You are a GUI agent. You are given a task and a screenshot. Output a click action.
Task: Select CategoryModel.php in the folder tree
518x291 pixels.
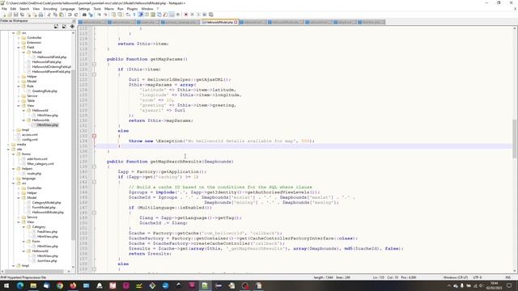pyautogui.click(x=46, y=203)
